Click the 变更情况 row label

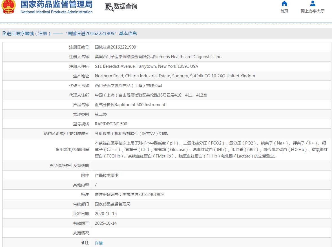pyautogui.click(x=81, y=233)
